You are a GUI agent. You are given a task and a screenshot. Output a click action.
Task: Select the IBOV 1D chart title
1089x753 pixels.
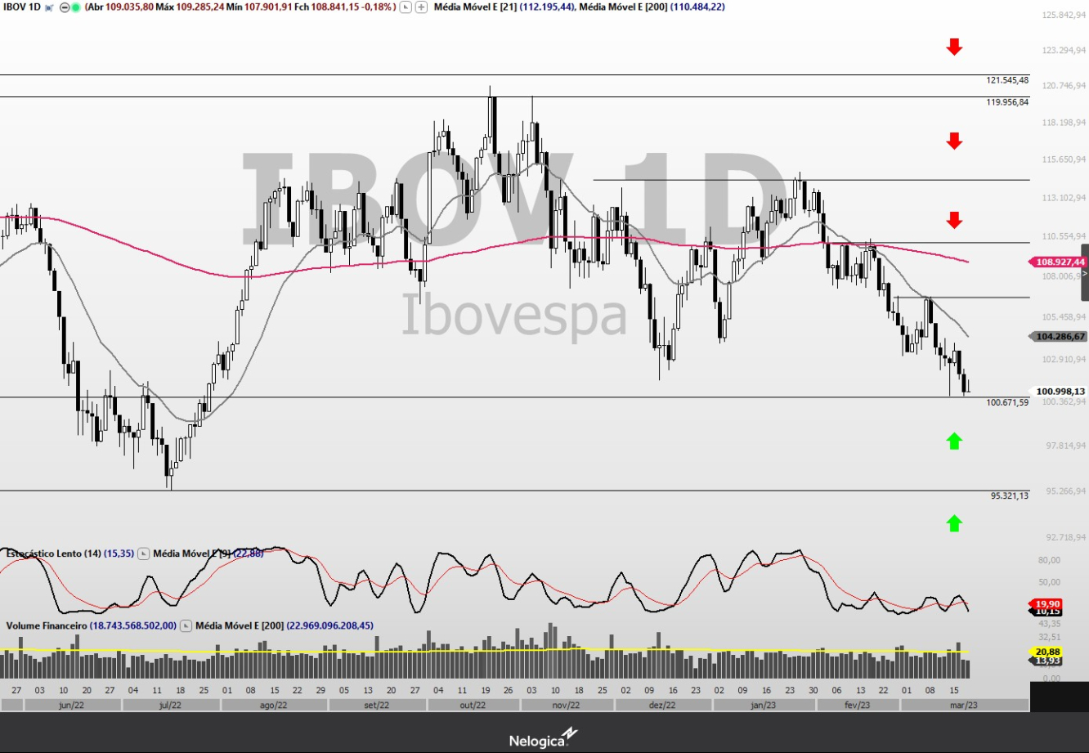[22, 7]
